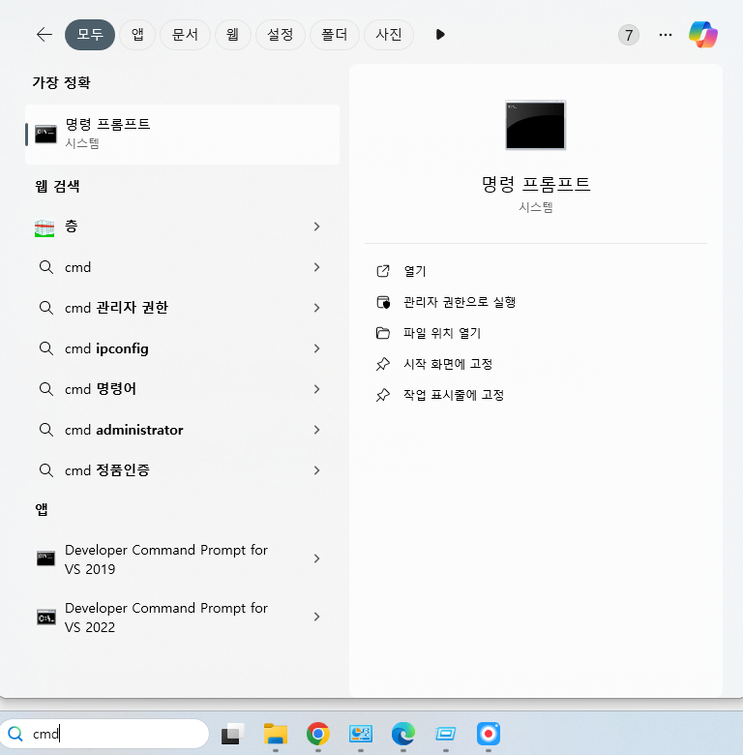Open Google Chrome from the taskbar
This screenshot has height=755, width=743.
point(318,734)
